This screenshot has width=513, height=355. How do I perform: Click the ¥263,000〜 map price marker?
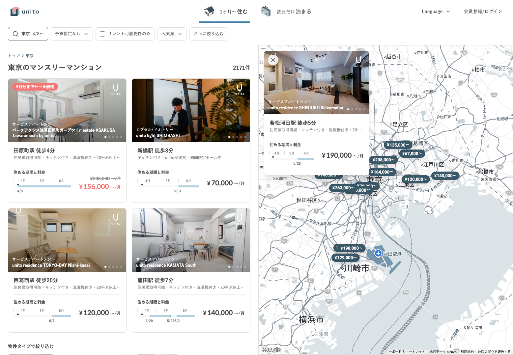point(343,188)
